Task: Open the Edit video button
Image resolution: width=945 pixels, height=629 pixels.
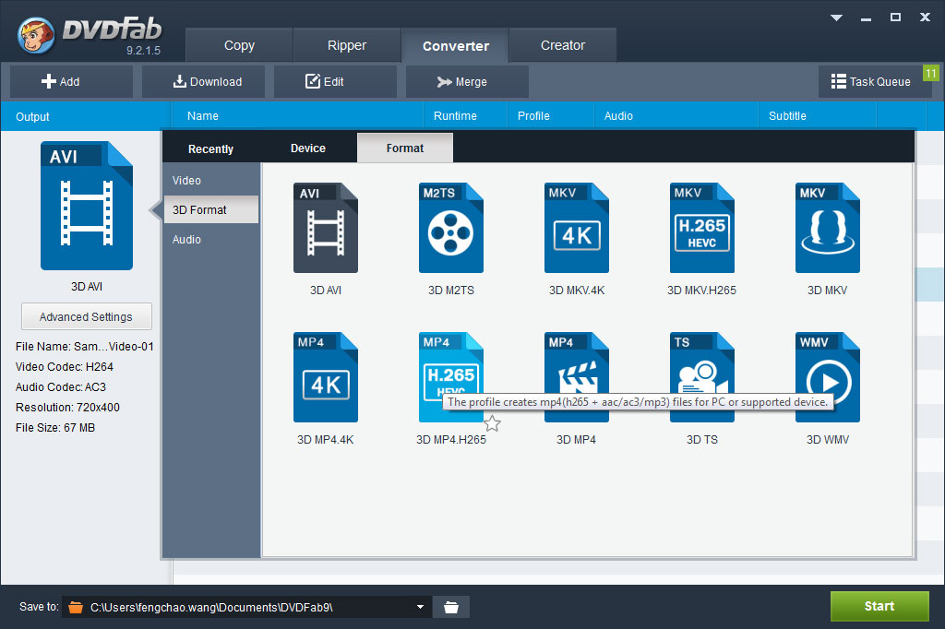Action: [335, 81]
